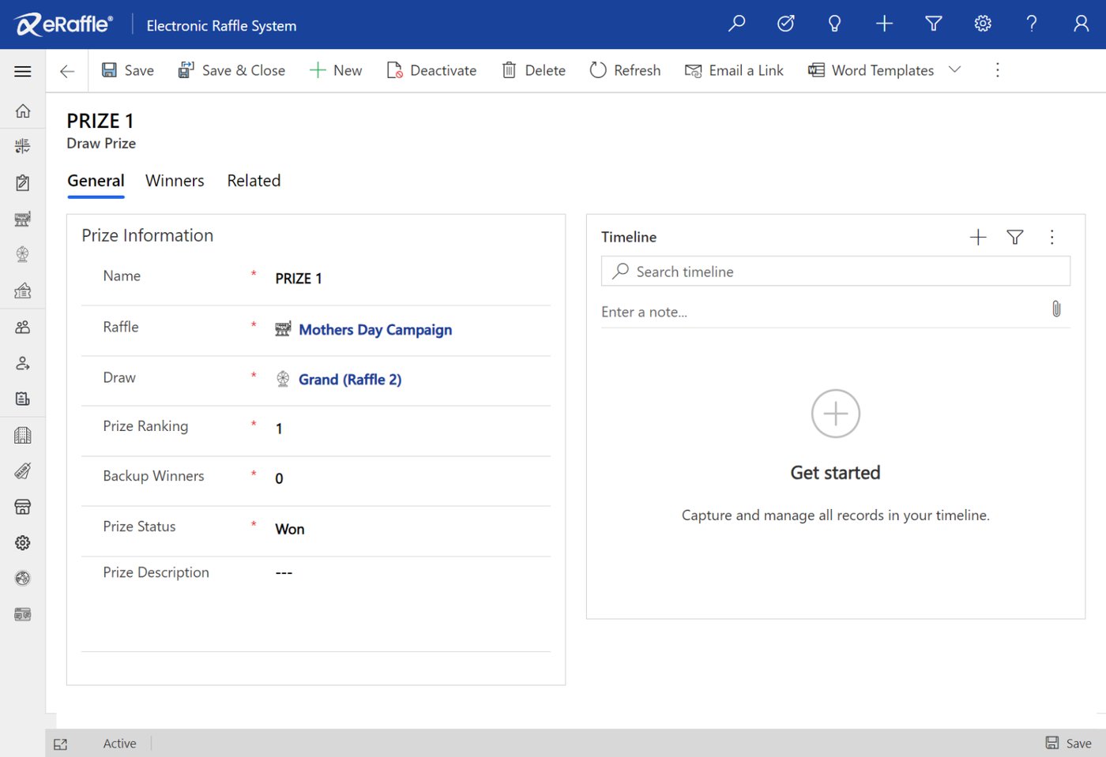Open the settings gear in top bar

[982, 24]
